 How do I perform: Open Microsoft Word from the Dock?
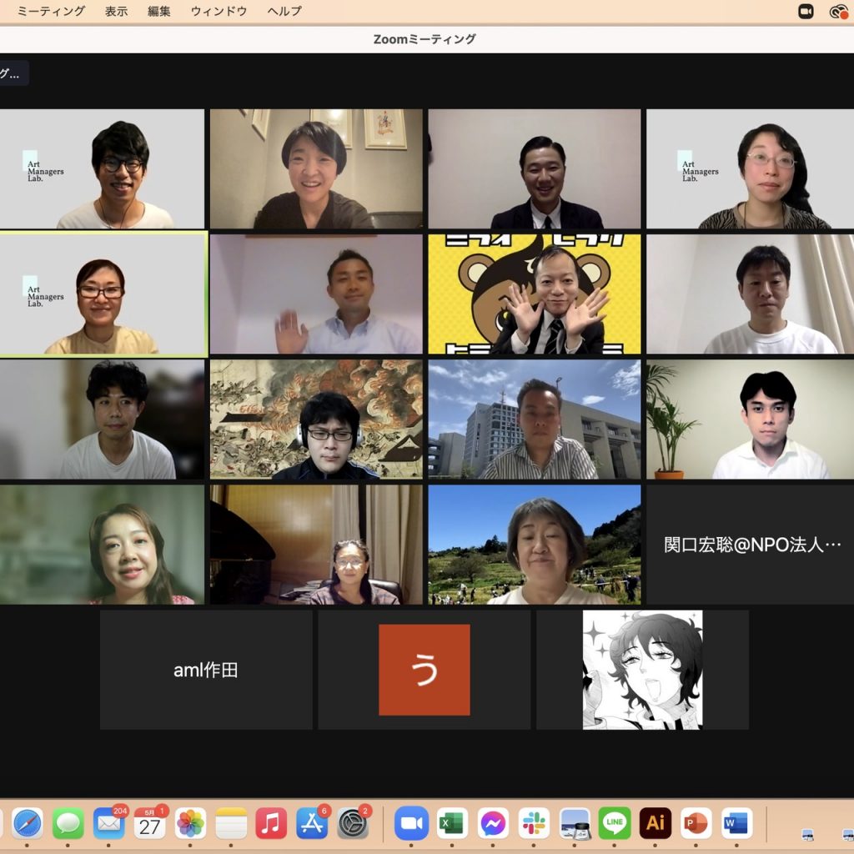736,823
